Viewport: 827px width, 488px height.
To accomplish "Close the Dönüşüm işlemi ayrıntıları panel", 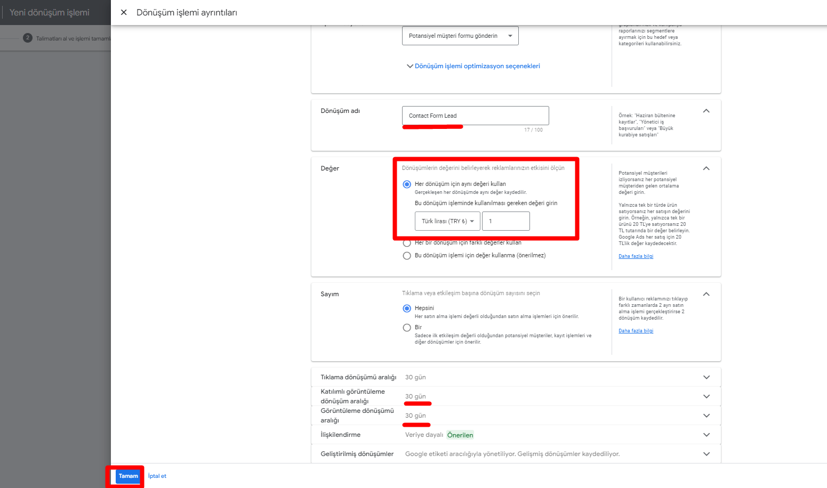I will (124, 12).
